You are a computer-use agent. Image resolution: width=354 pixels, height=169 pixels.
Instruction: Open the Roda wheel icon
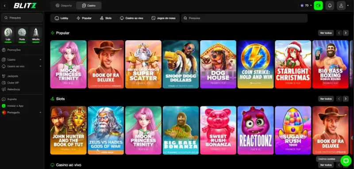click(x=22, y=35)
